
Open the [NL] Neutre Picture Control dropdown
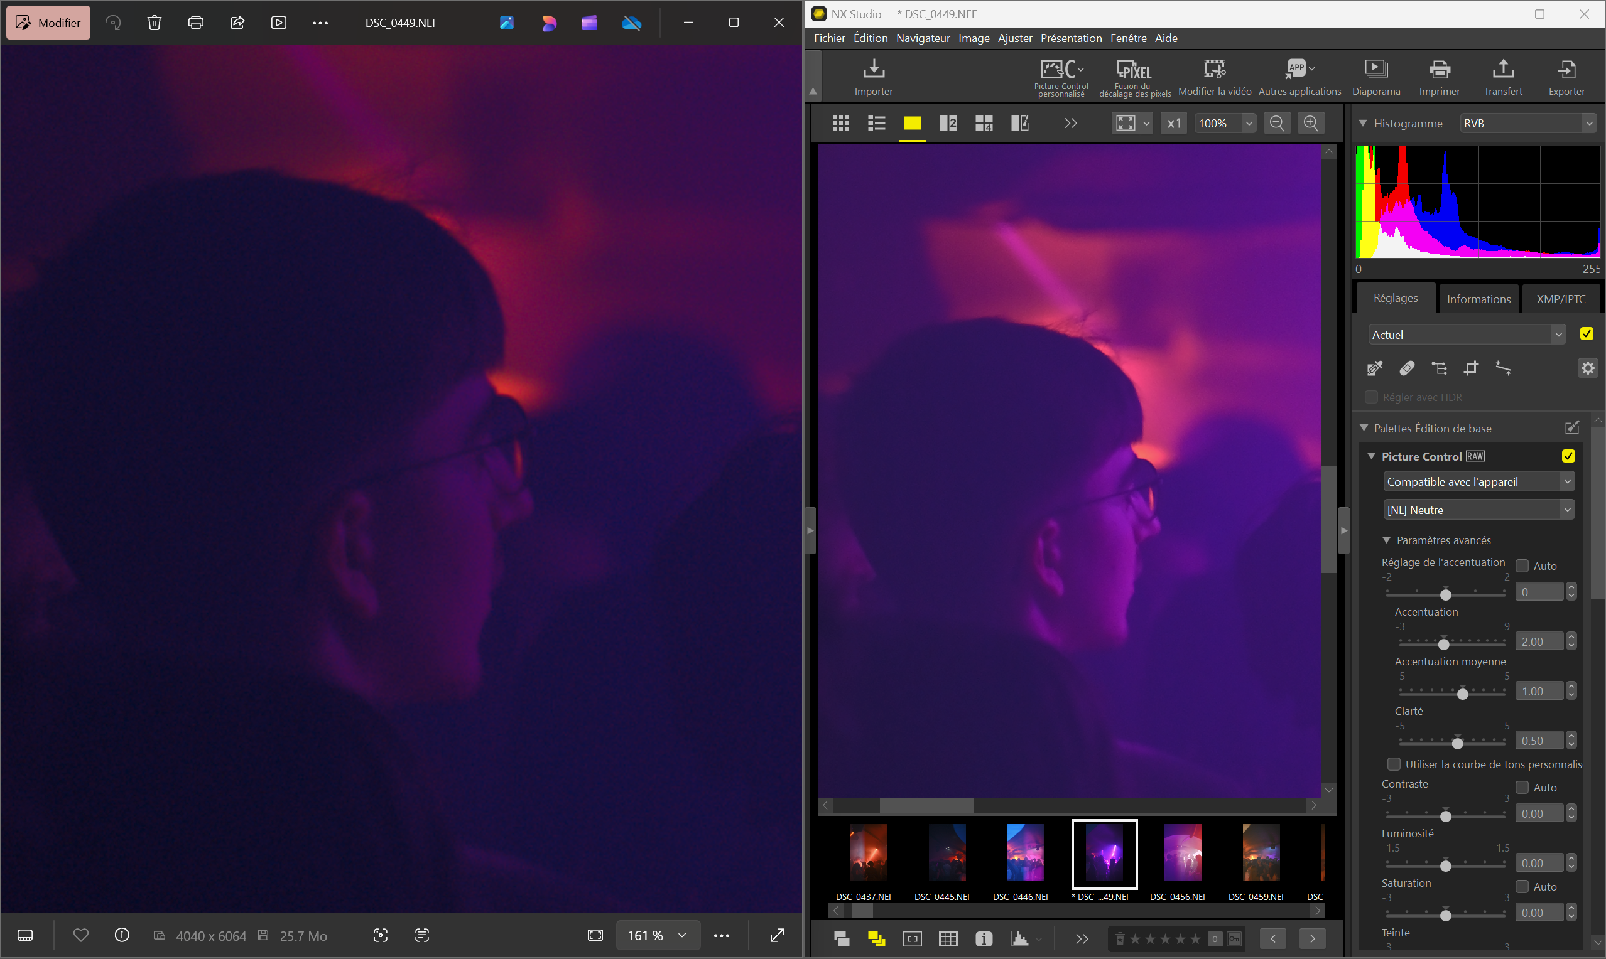(x=1478, y=510)
